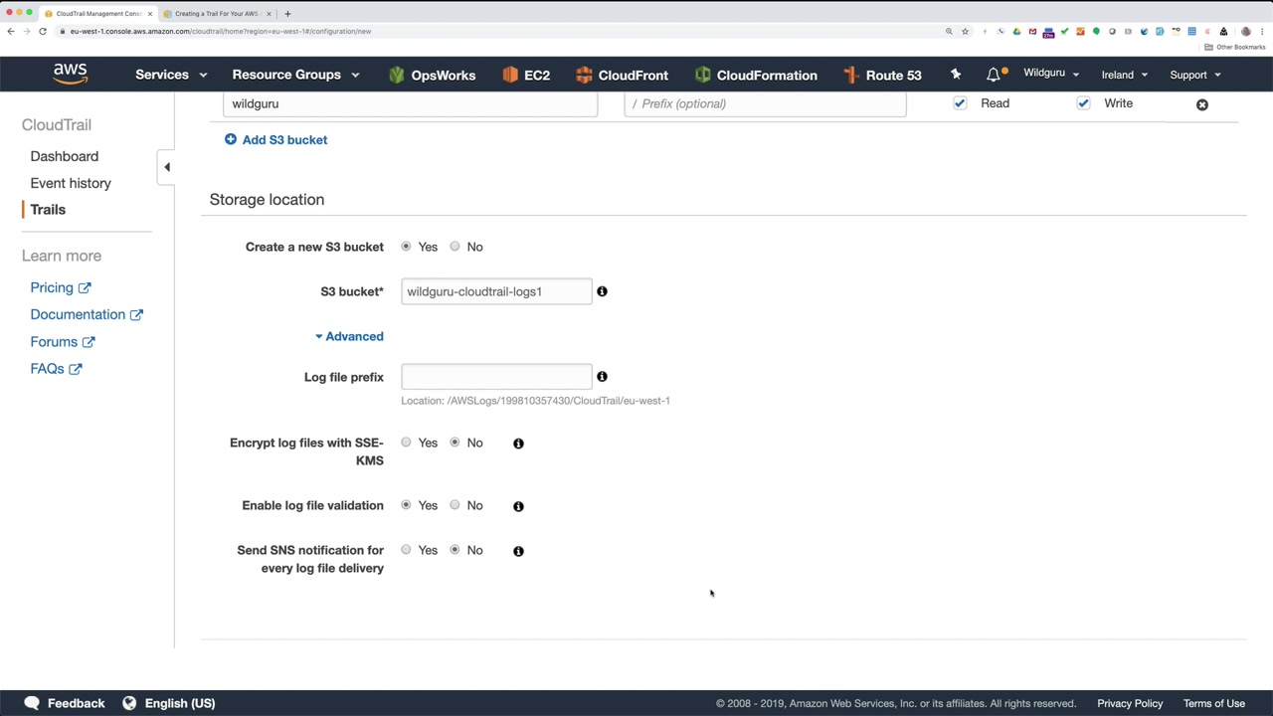Open the Other Bookmarks folder

coord(1235,47)
